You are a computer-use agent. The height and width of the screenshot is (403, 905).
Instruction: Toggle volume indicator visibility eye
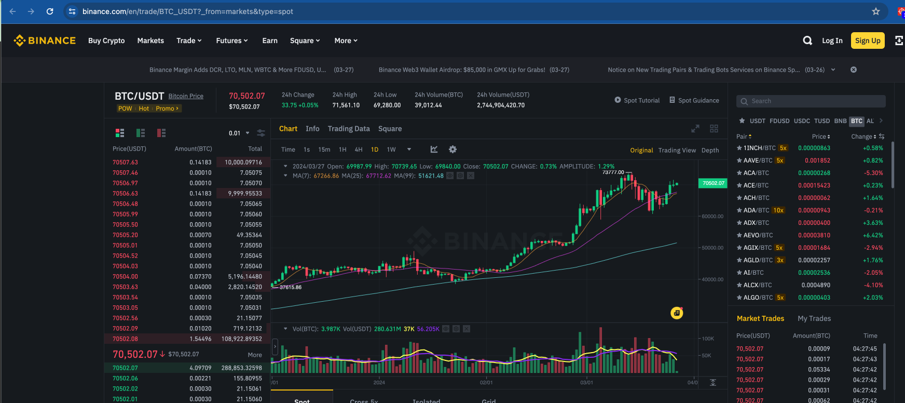click(x=446, y=329)
